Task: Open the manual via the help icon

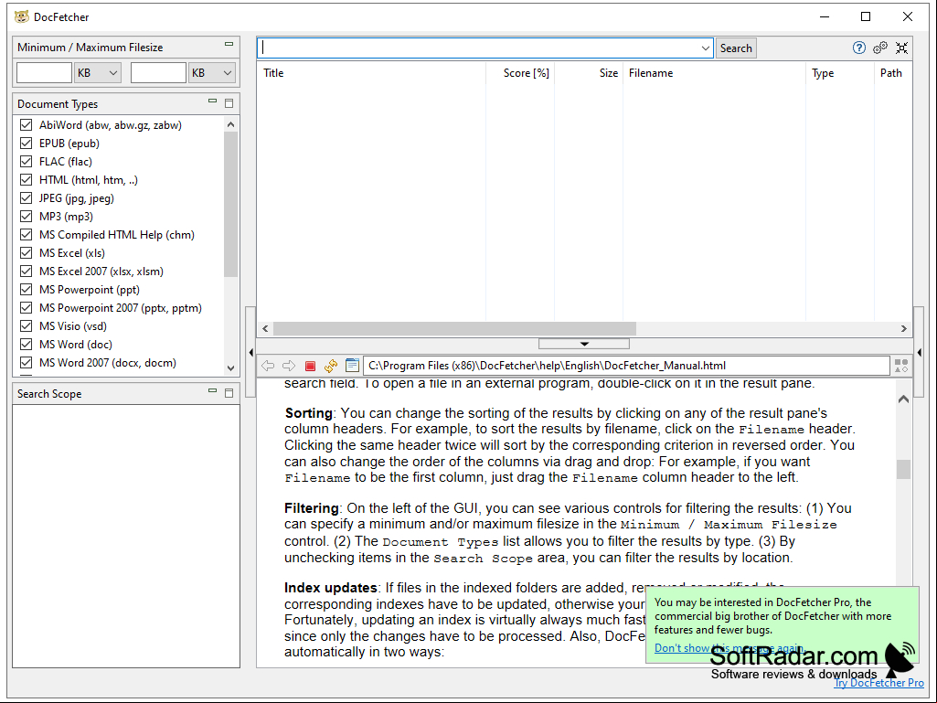Action: pos(858,48)
